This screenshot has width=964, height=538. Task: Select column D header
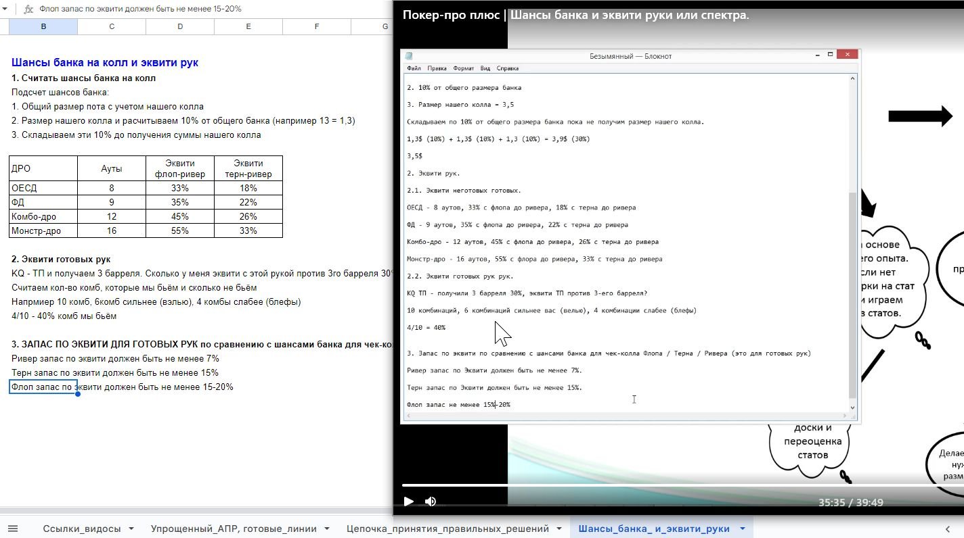pyautogui.click(x=180, y=26)
